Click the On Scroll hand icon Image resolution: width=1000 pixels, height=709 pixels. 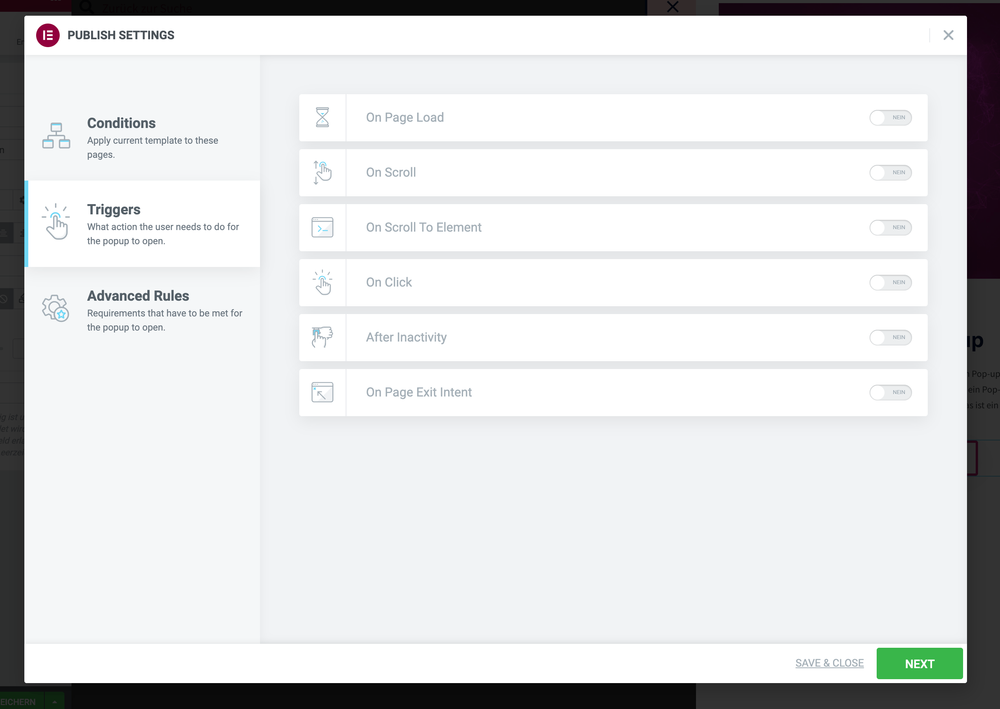[322, 172]
